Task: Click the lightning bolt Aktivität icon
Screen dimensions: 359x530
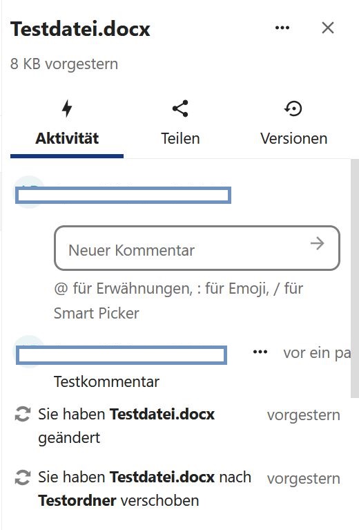Action: (x=67, y=108)
